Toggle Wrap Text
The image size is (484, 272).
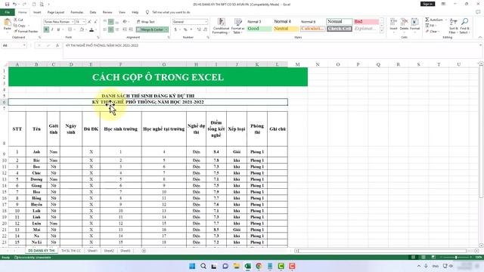146,22
